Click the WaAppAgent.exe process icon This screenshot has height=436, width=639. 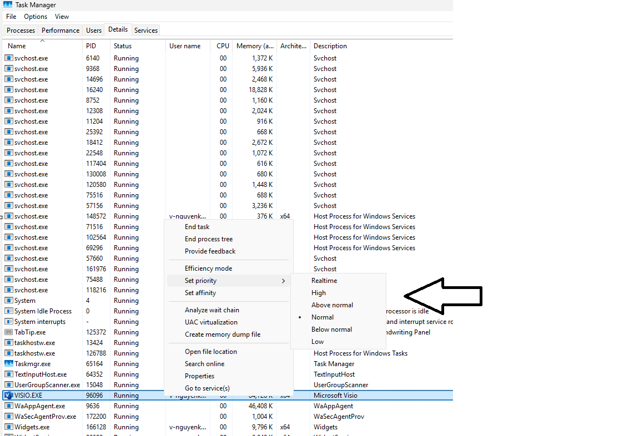(8, 405)
